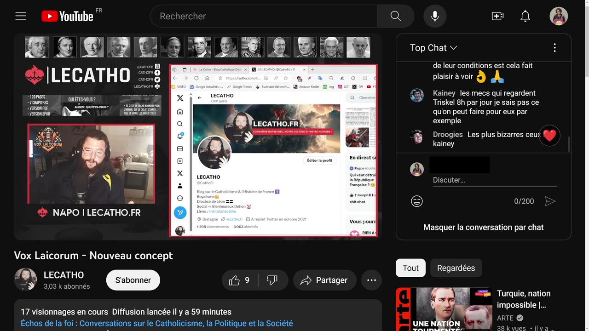This screenshot has height=331, width=589.
Task: Open the LECATHO channel name link
Action: 64,275
